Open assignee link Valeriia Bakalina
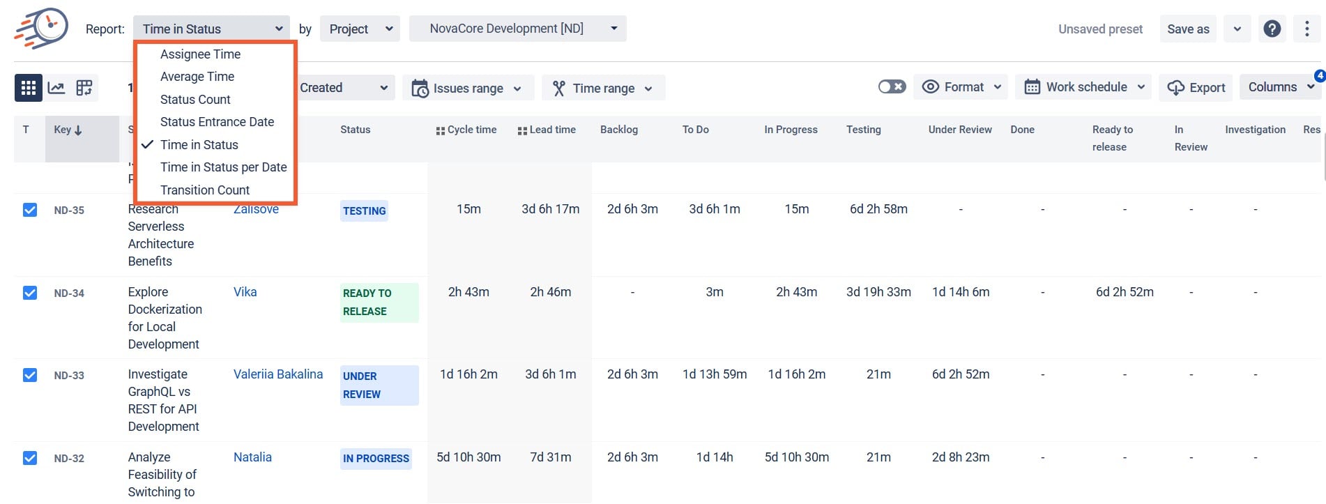The width and height of the screenshot is (1326, 504). [x=278, y=374]
